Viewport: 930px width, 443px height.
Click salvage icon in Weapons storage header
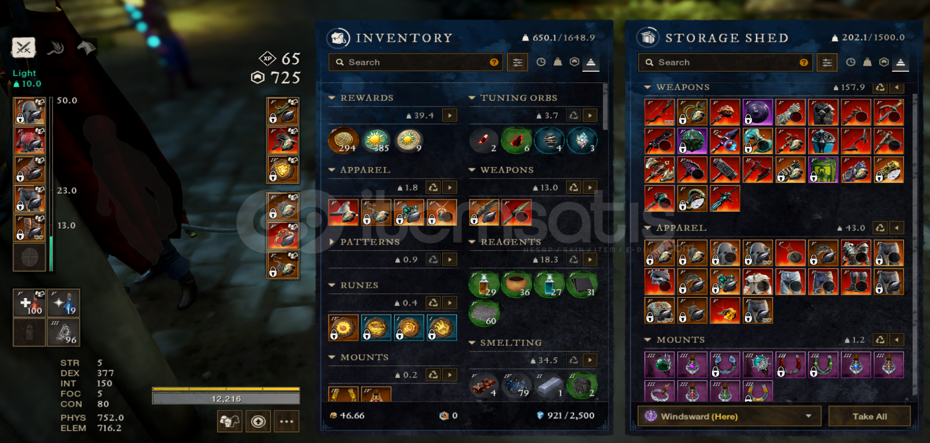880,87
